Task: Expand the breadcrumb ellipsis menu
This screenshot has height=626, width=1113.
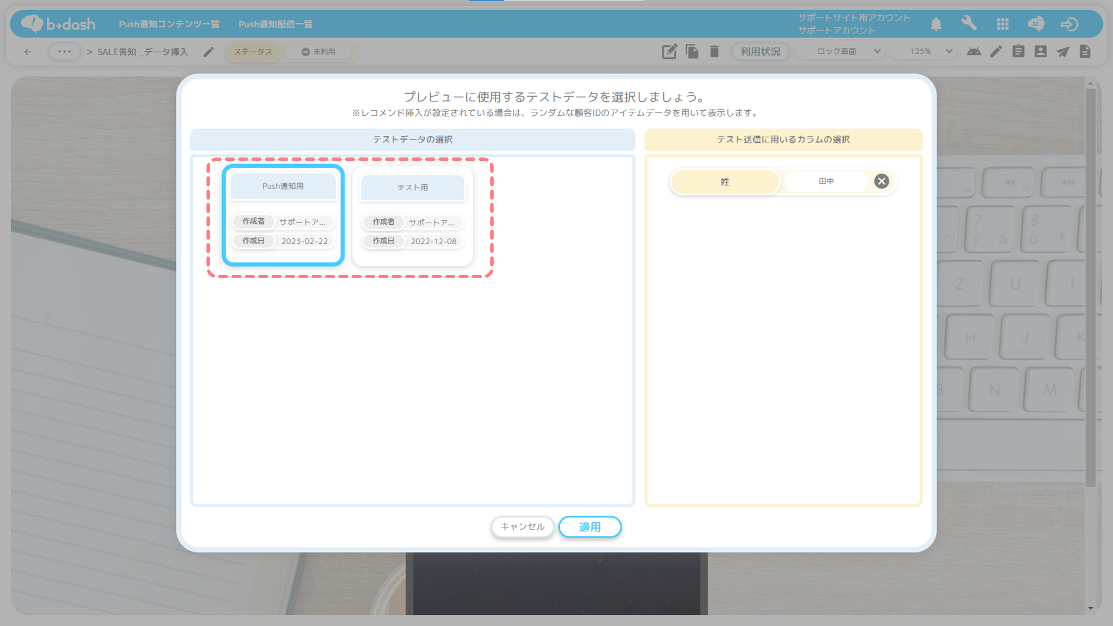Action: click(65, 52)
